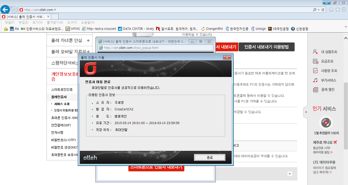348x185 pixels.
Task: Click the address bar URL field
Action: [164, 10]
